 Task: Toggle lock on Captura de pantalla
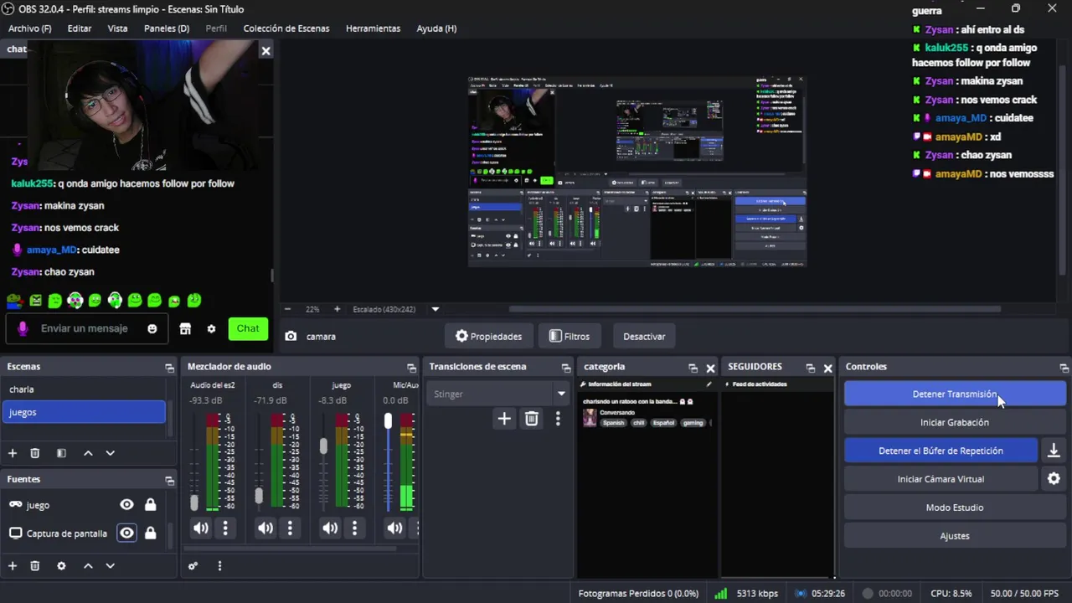click(x=151, y=533)
